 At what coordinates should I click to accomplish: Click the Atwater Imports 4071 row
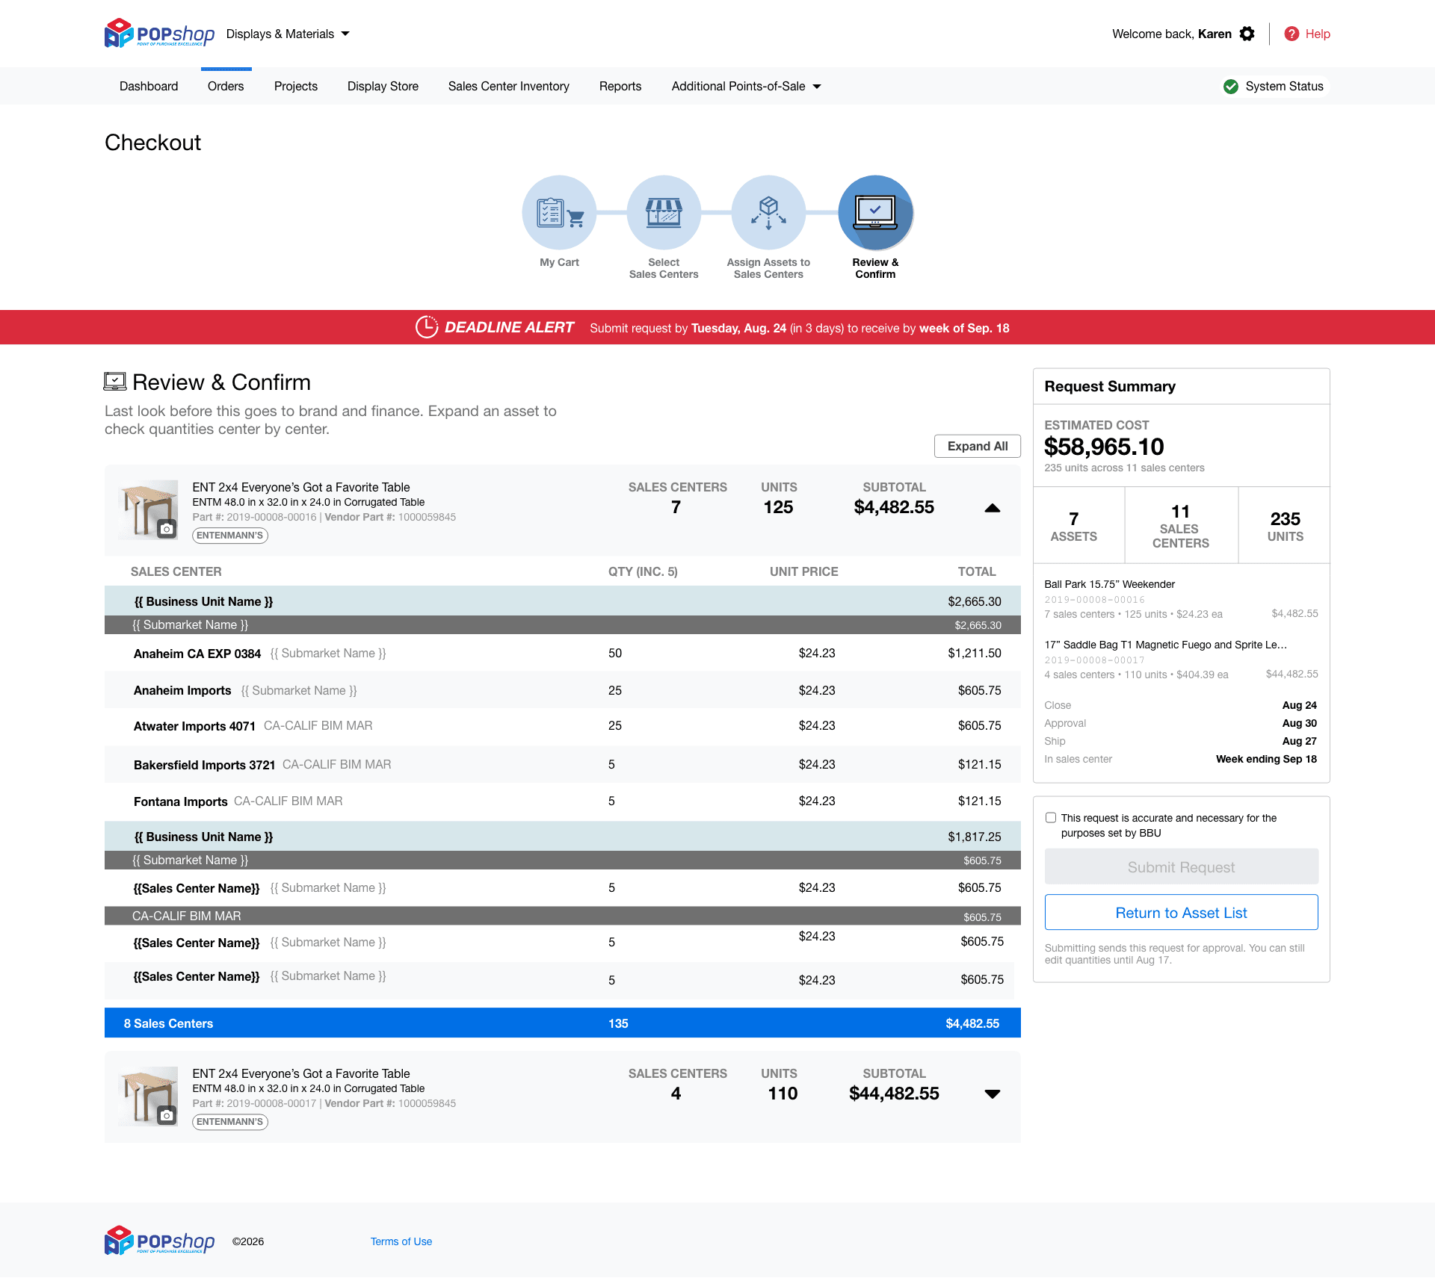point(563,726)
